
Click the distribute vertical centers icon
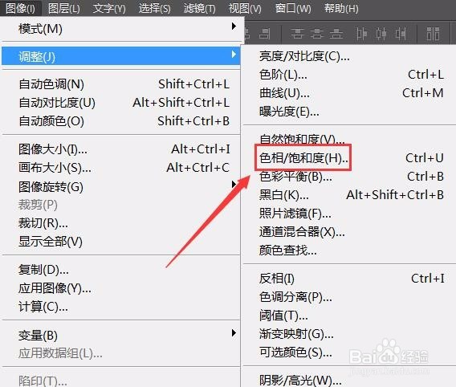pyautogui.click(x=316, y=34)
